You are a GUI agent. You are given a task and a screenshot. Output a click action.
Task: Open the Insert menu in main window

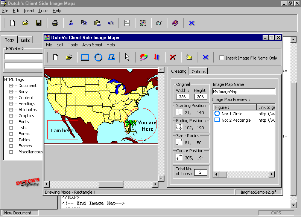(x=29, y=11)
